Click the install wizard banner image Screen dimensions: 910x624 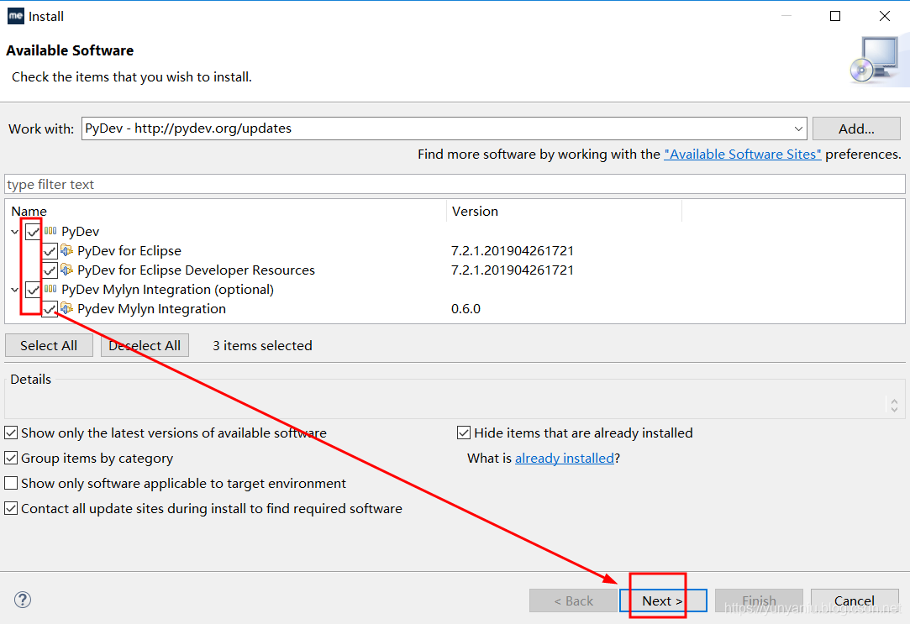876,60
